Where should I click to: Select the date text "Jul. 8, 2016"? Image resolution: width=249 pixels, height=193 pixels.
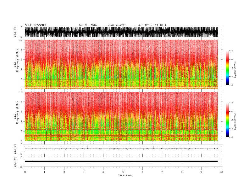[88, 25]
